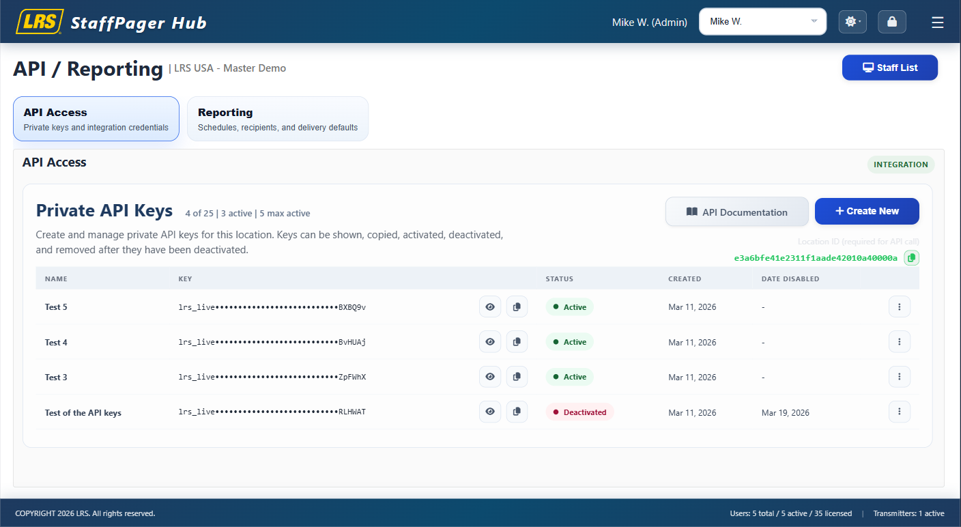Click the Create New key button
Screen dimensions: 961x527
pos(867,211)
